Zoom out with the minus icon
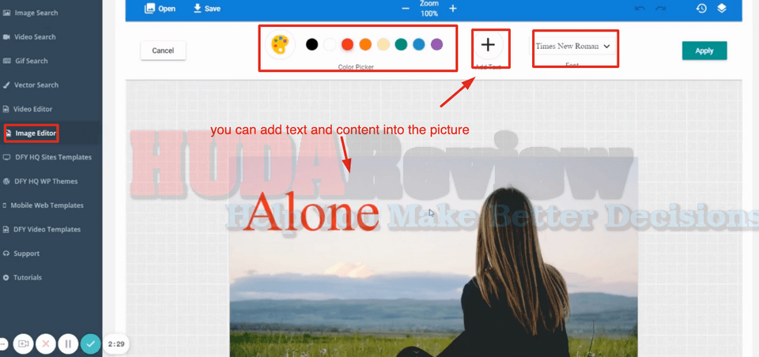 406,9
